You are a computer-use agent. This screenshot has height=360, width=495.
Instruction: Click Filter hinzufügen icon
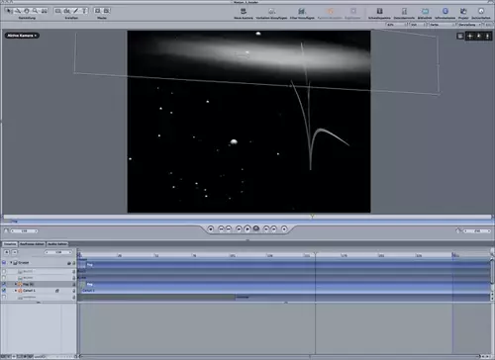pos(302,11)
